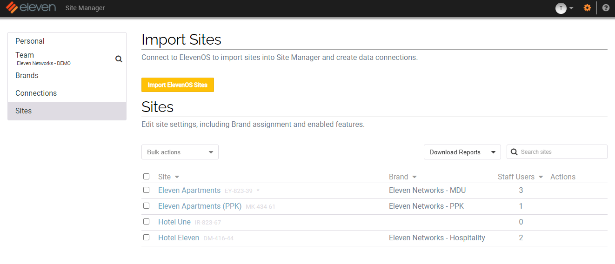The height and width of the screenshot is (264, 615).
Task: Check the Hotel Eleven row checkbox
Action: [146, 238]
